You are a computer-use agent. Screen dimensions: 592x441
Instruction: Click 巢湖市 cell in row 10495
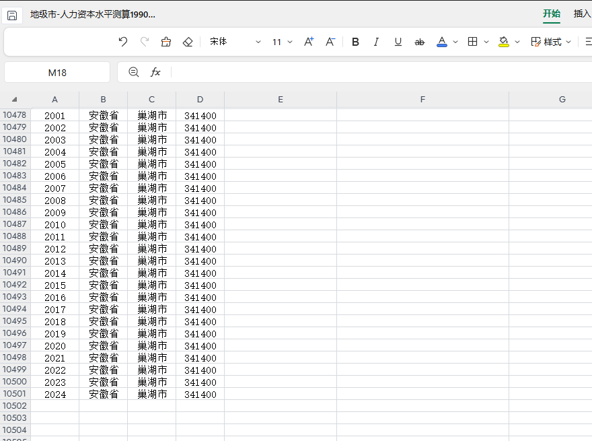pos(152,322)
